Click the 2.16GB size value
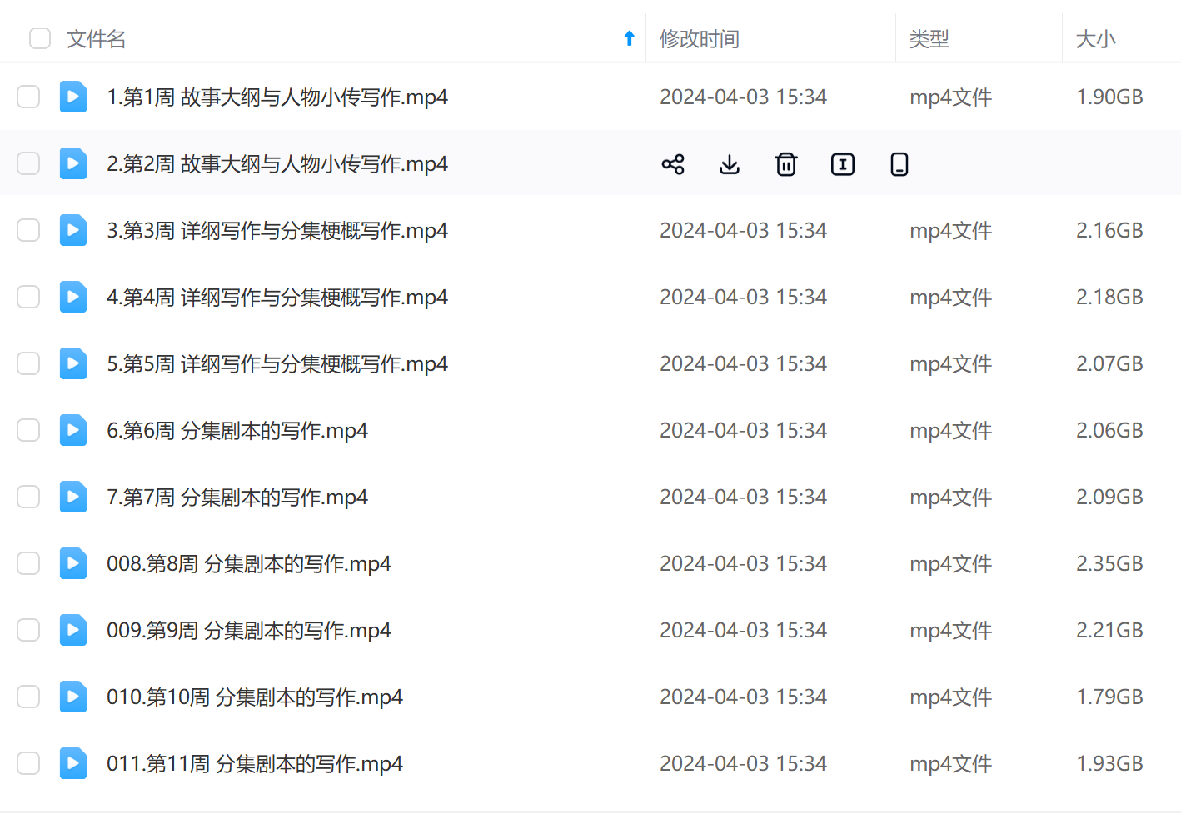The image size is (1181, 820). pyautogui.click(x=1109, y=231)
